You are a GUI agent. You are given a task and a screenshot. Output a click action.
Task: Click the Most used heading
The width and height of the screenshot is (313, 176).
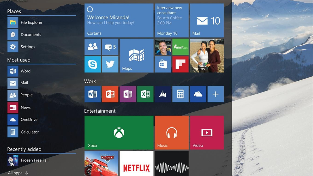tap(19, 60)
